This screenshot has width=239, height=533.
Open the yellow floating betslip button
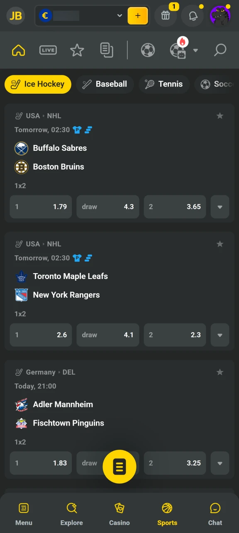pos(119,467)
